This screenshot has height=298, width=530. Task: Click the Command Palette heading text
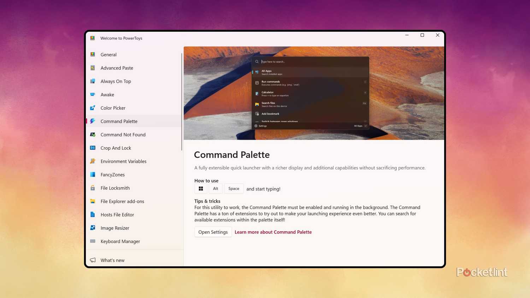pos(232,155)
